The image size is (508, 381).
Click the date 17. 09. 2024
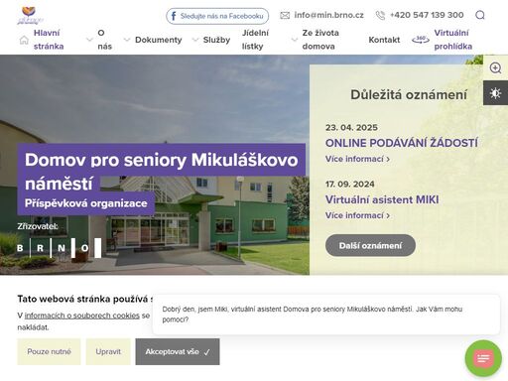[350, 185]
